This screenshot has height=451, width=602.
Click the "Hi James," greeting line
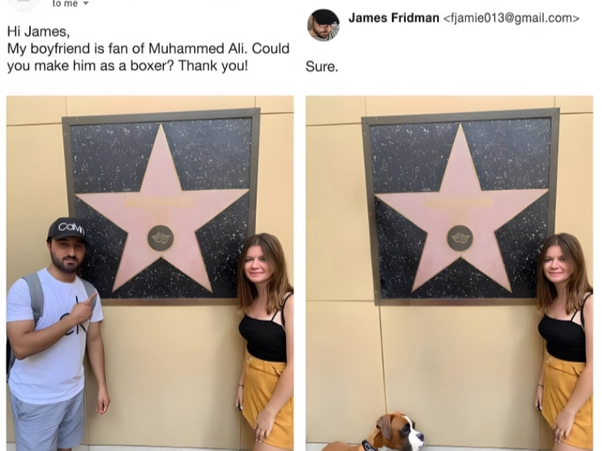38,32
